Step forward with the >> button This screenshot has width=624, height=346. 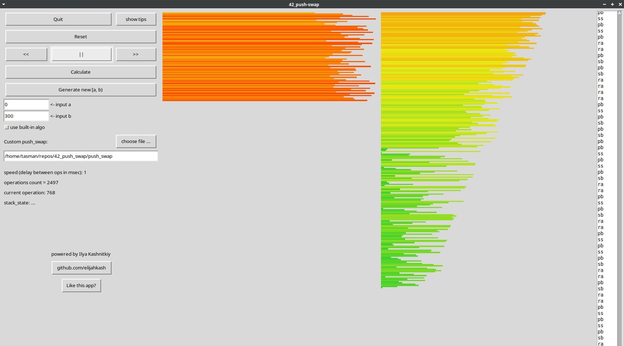coord(136,54)
